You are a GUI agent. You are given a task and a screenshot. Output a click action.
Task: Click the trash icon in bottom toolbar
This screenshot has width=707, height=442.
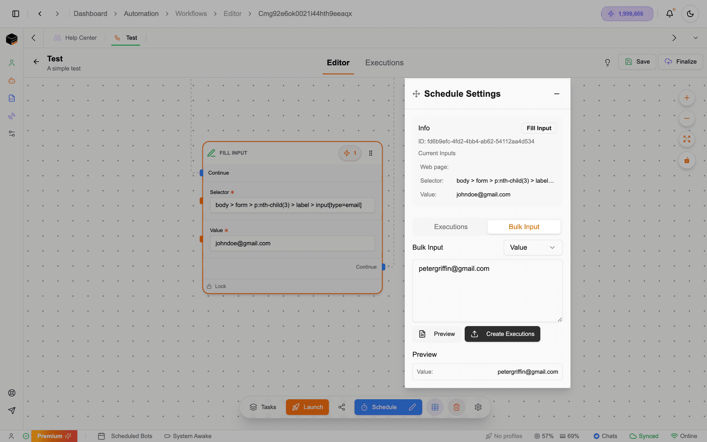[x=456, y=407]
